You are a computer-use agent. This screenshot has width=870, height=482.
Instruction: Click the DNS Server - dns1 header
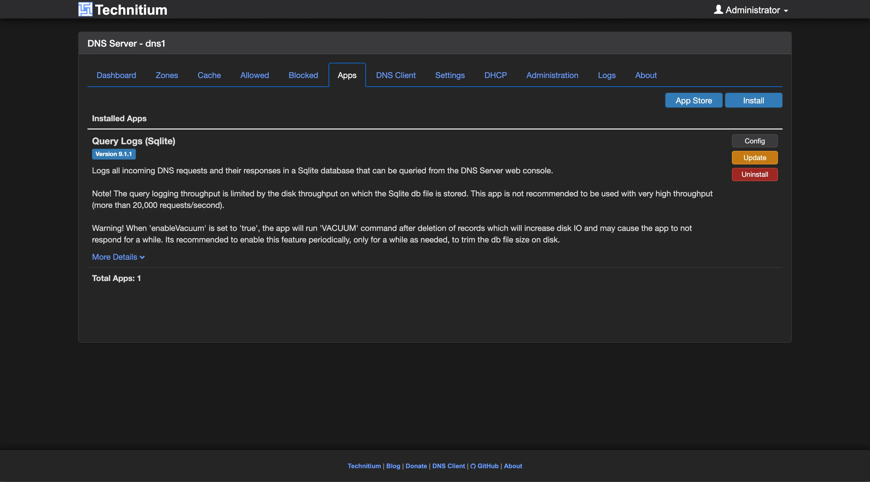[126, 43]
